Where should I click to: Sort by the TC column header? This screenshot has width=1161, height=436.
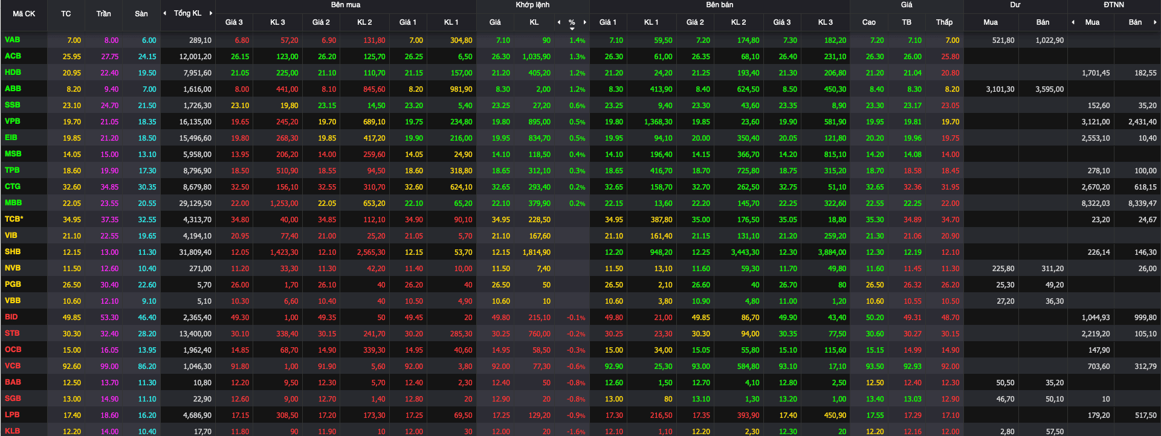pos(66,13)
